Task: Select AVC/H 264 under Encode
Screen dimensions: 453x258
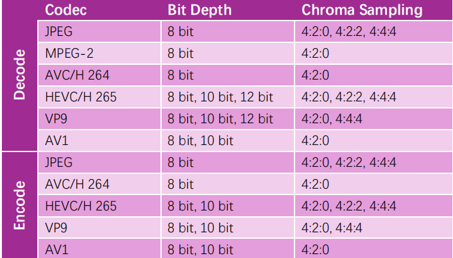Action: pyautogui.click(x=78, y=184)
